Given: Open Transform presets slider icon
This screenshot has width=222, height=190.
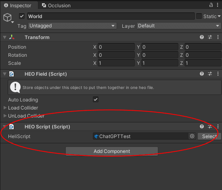Looking at the screenshot, I should 210,37.
